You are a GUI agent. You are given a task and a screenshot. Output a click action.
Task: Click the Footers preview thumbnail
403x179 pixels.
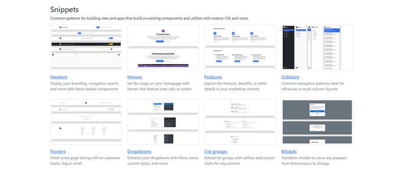[x=86, y=122]
